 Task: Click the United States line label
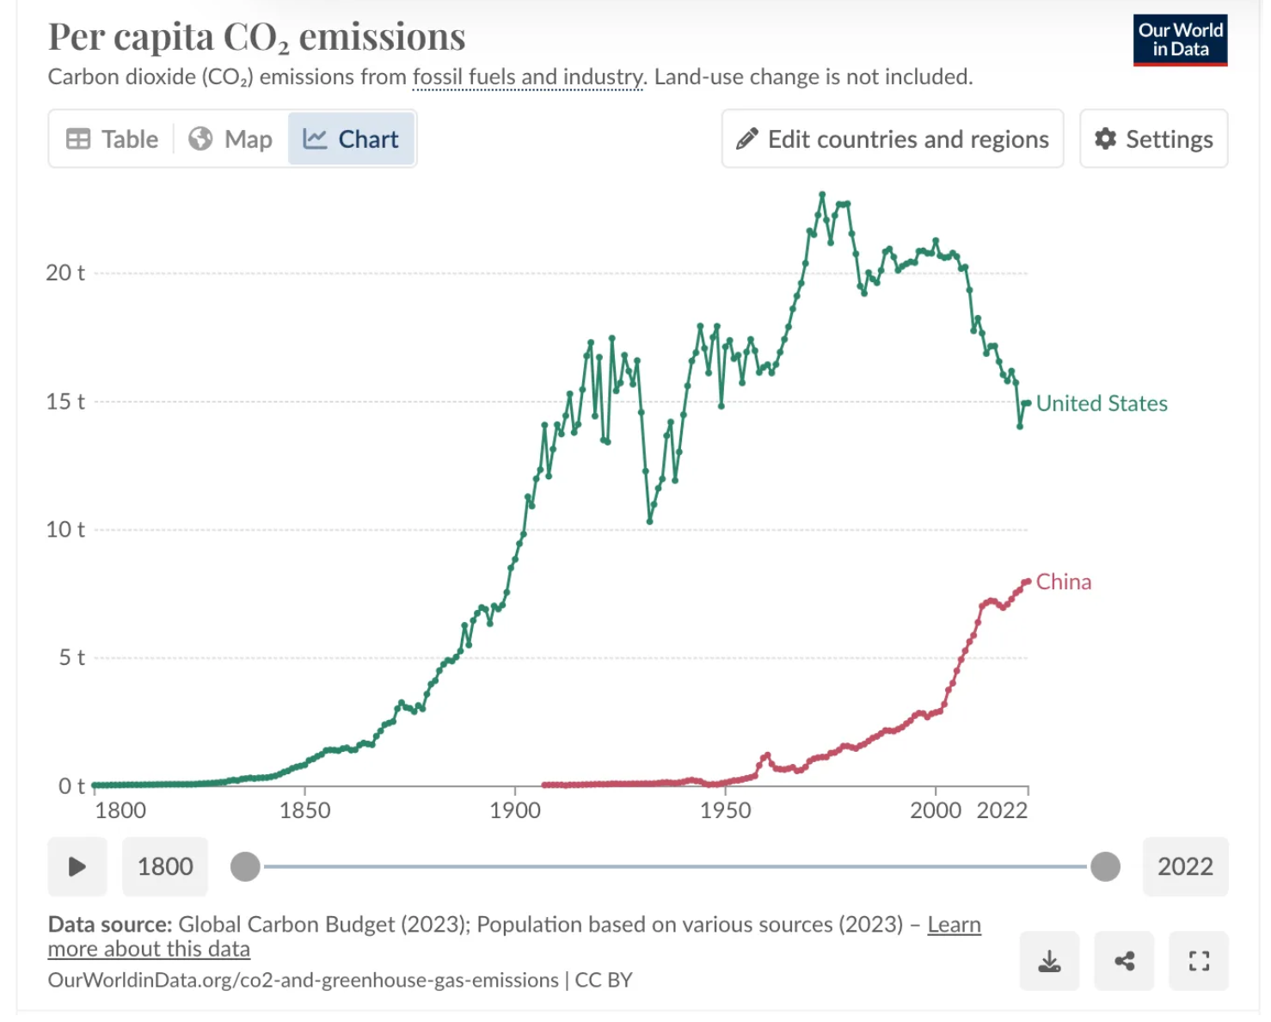point(1102,403)
